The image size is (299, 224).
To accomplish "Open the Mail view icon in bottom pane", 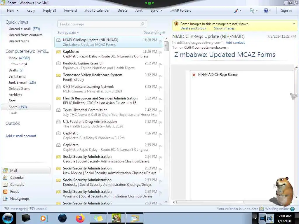I will 5,170.
